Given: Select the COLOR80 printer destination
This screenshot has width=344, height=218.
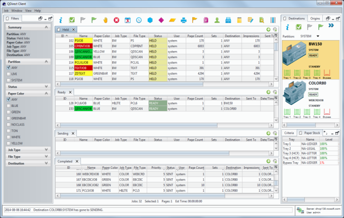Looking at the screenshot, I should coord(310,99).
